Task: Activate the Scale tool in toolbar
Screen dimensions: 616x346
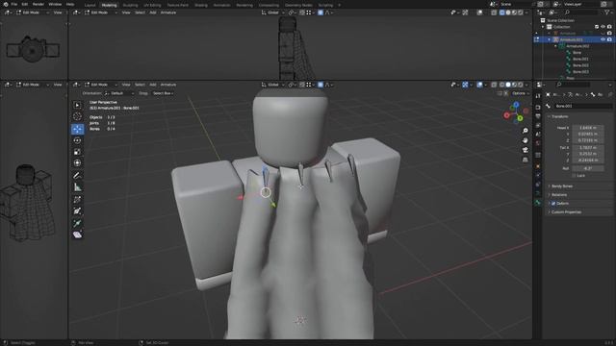Action: click(77, 152)
